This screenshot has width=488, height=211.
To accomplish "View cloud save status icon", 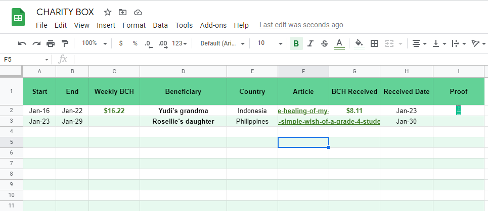I will [x=138, y=12].
